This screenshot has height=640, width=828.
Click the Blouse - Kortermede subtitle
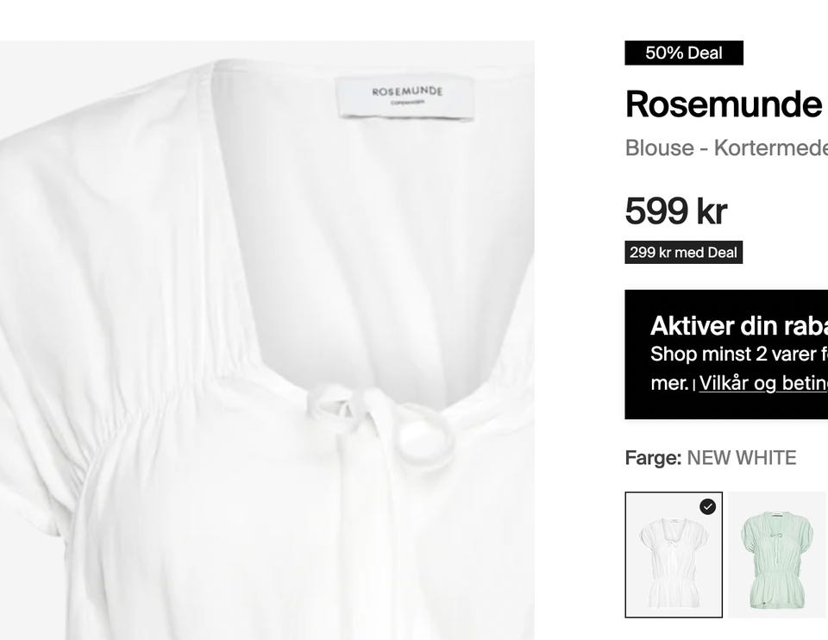(726, 147)
